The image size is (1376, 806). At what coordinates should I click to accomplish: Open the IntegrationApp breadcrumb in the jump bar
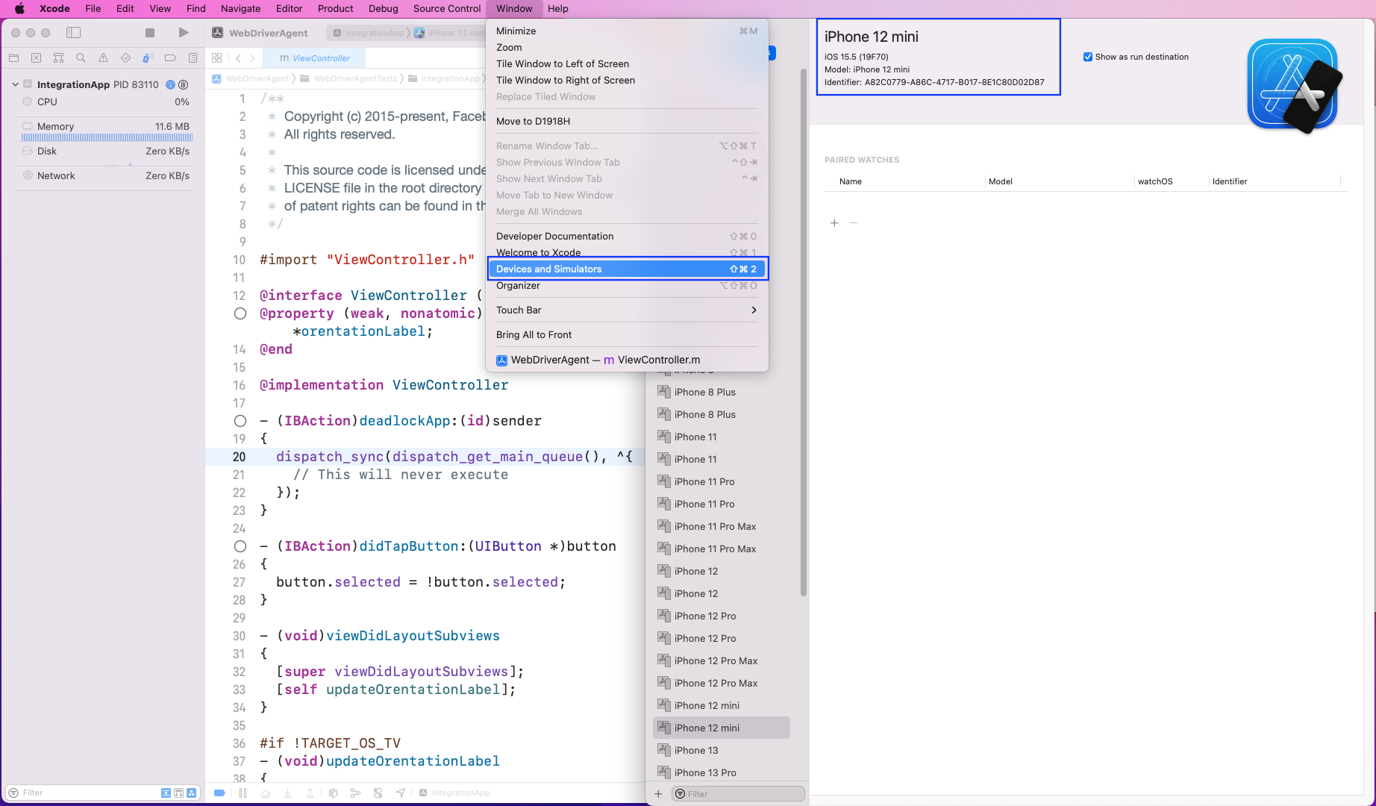coord(444,78)
